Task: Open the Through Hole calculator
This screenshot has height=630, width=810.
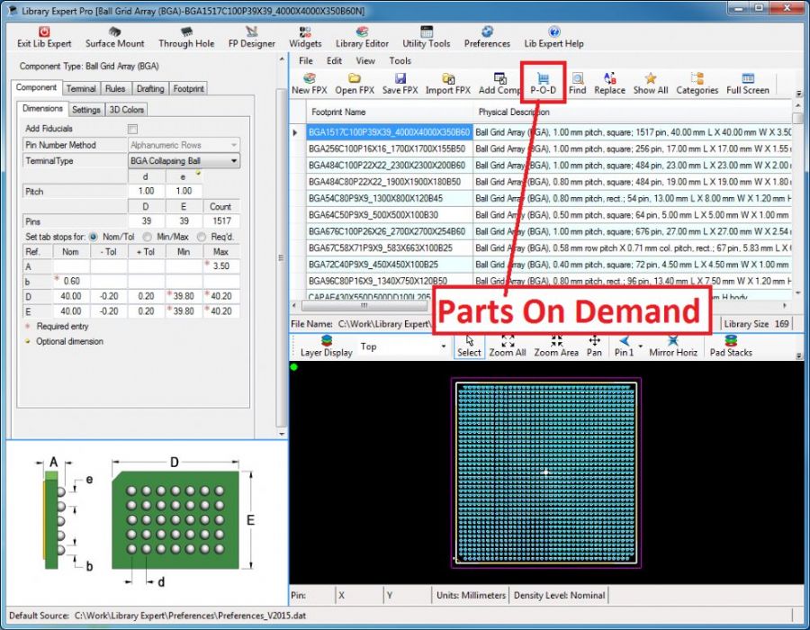Action: tap(186, 37)
